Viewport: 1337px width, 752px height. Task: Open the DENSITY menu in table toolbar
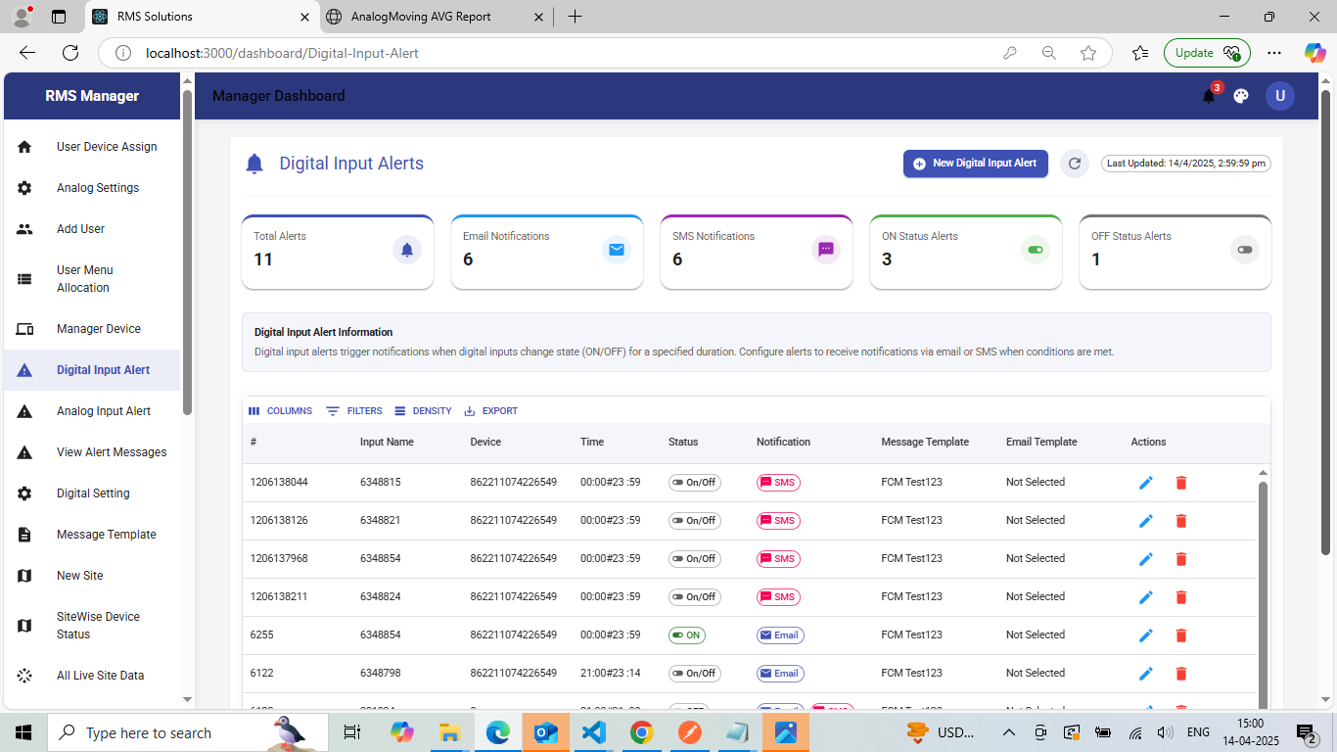(423, 411)
